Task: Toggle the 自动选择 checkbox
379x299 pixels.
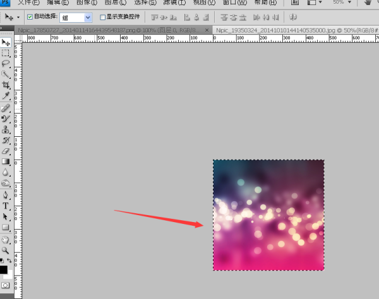Action: click(30, 17)
